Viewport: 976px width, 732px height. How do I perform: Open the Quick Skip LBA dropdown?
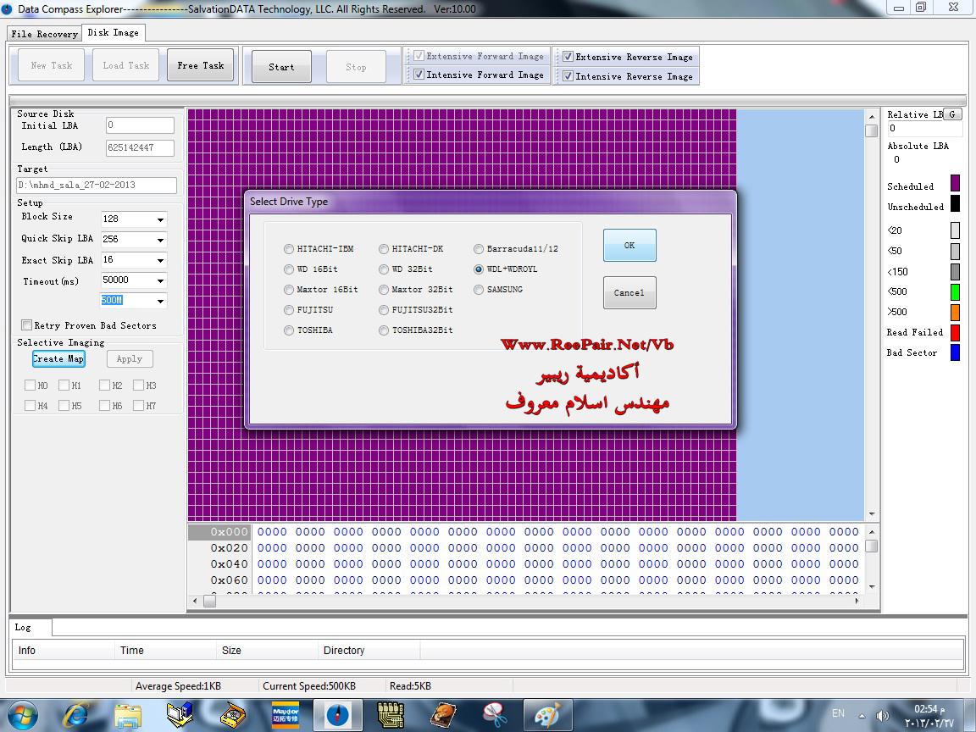160,240
